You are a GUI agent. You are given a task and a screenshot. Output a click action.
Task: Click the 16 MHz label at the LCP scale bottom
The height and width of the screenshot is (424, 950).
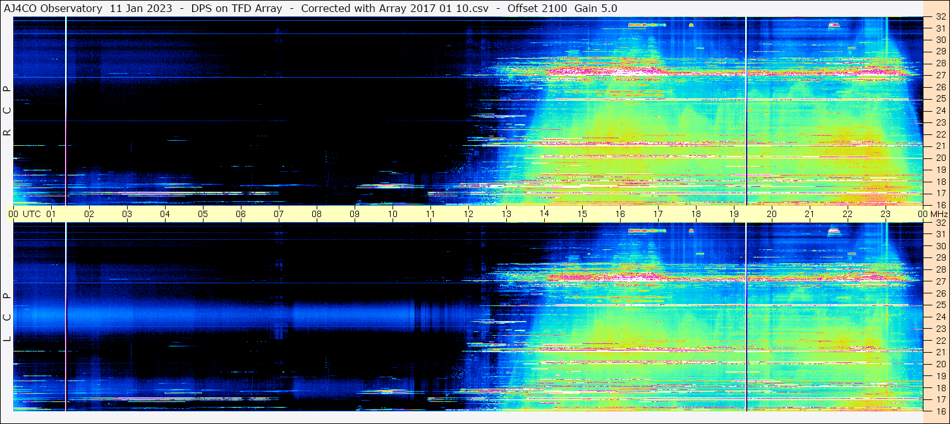940,411
